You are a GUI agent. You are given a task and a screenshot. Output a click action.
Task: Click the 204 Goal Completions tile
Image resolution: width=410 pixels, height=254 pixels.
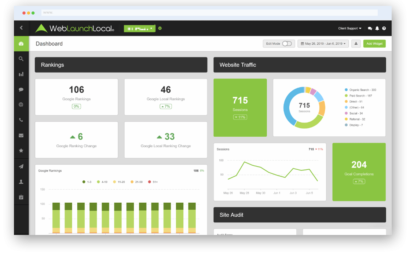(x=359, y=172)
